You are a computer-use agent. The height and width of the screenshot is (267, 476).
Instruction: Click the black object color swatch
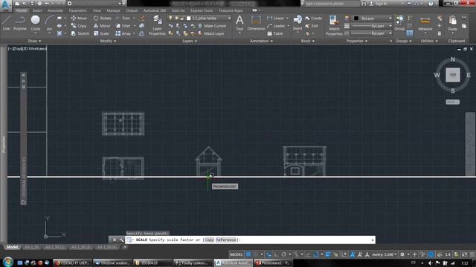[x=356, y=19]
